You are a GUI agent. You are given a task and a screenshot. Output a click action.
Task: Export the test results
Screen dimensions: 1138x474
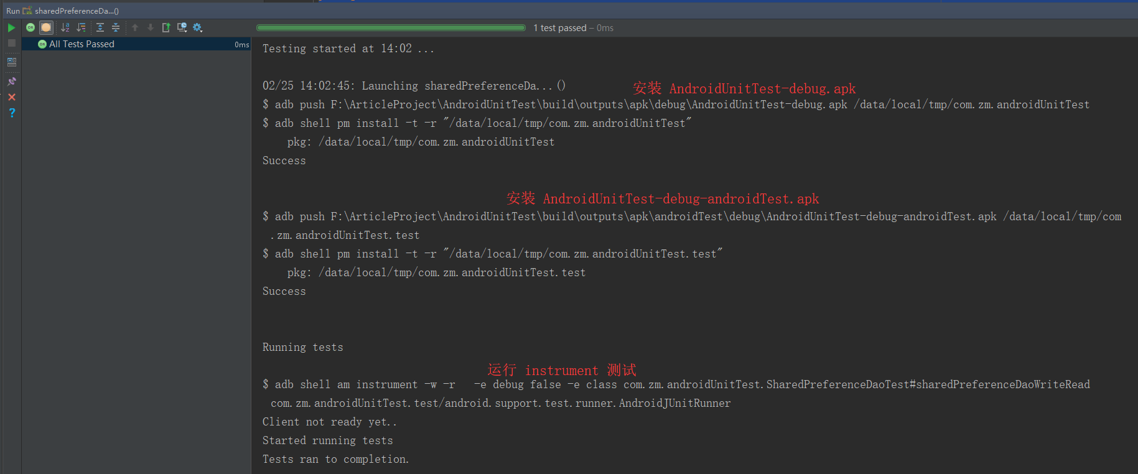[166, 27]
